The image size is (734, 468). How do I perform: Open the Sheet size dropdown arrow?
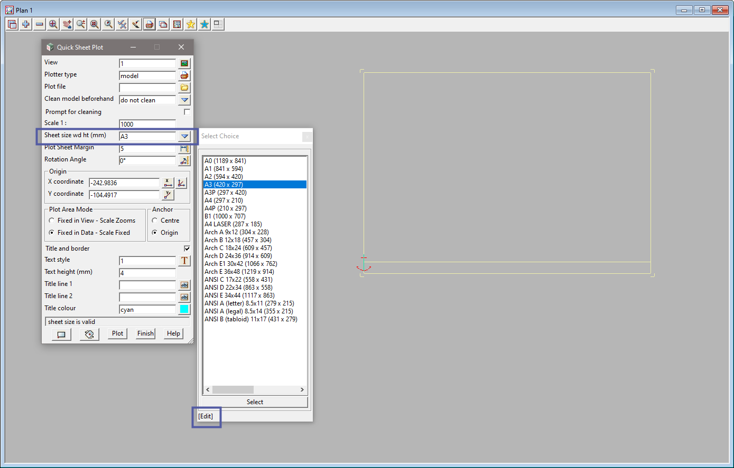tap(184, 136)
